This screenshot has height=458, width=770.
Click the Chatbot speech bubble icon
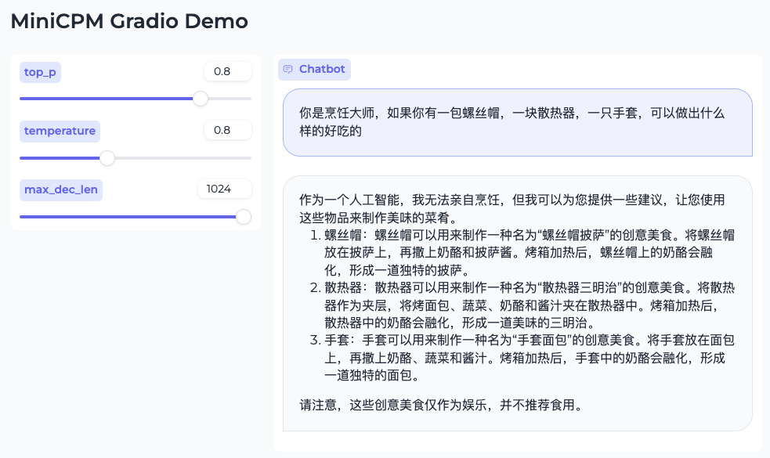(x=287, y=69)
